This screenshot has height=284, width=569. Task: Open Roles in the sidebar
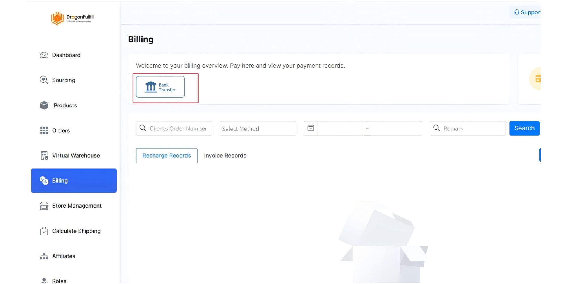point(59,281)
